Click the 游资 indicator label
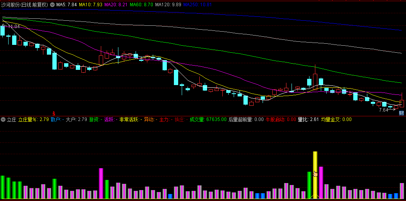 pyautogui.click(x=96, y=119)
